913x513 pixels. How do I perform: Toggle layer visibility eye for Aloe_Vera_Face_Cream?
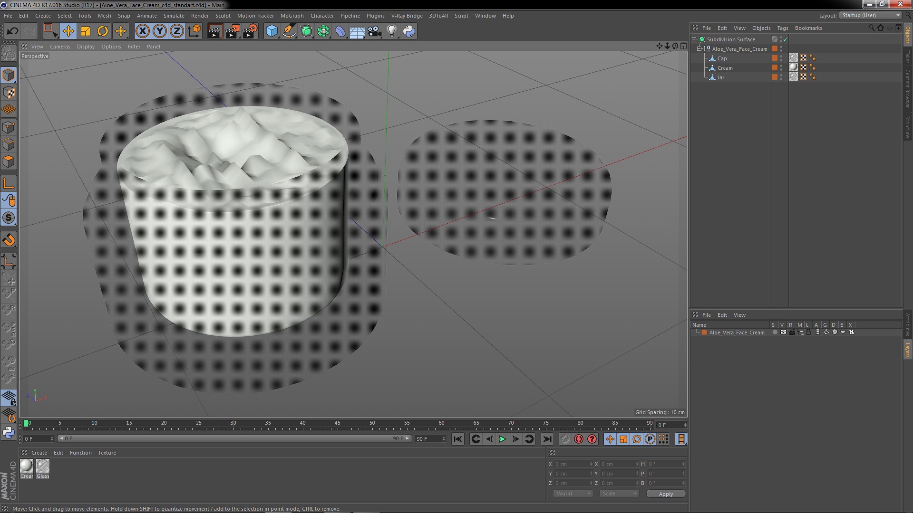783,332
